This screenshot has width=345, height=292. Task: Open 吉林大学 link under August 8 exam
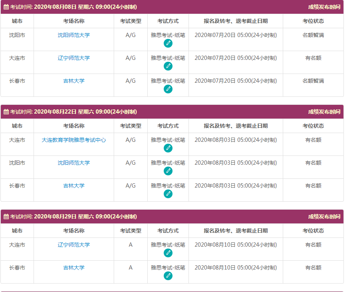point(74,81)
